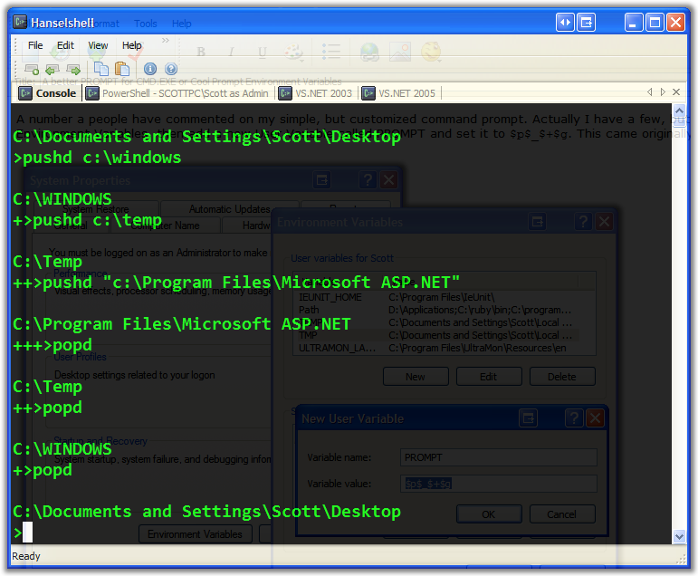Switch to the VS.NET 2003 tab
The image size is (698, 576).
(315, 93)
